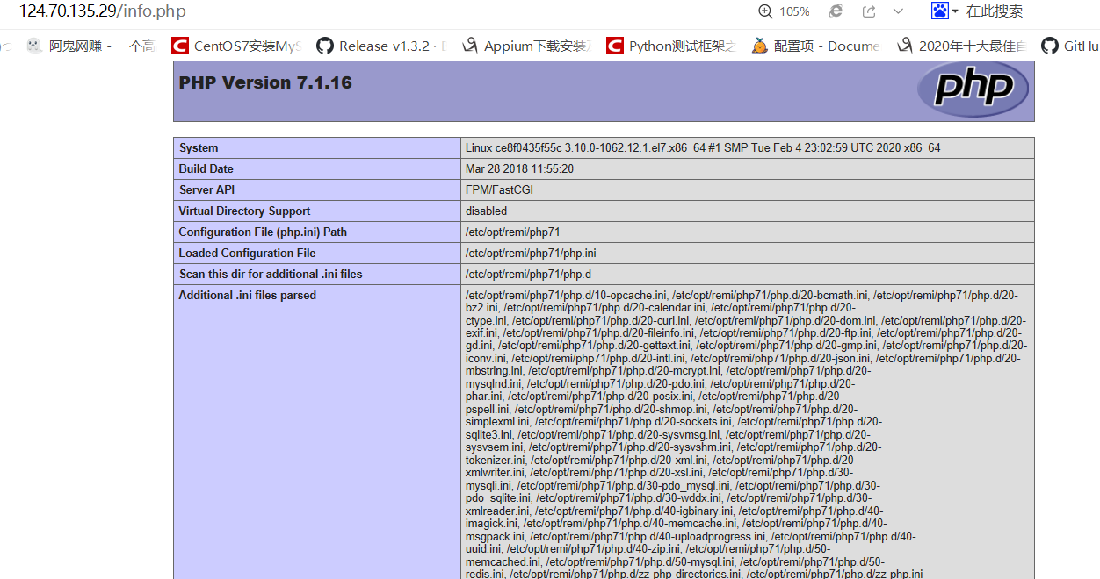The width and height of the screenshot is (1100, 579).
Task: Click the System row label
Action: (x=199, y=147)
